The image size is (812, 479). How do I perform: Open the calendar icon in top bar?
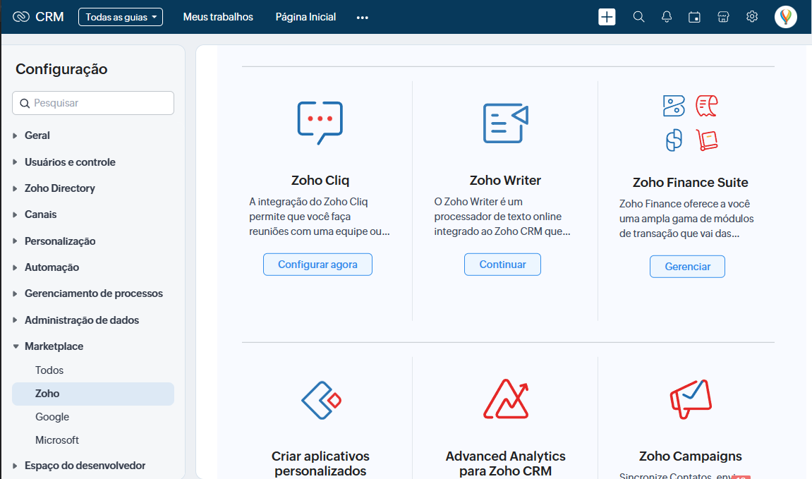694,17
